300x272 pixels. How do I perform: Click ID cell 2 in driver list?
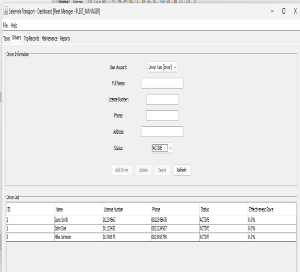(30, 220)
